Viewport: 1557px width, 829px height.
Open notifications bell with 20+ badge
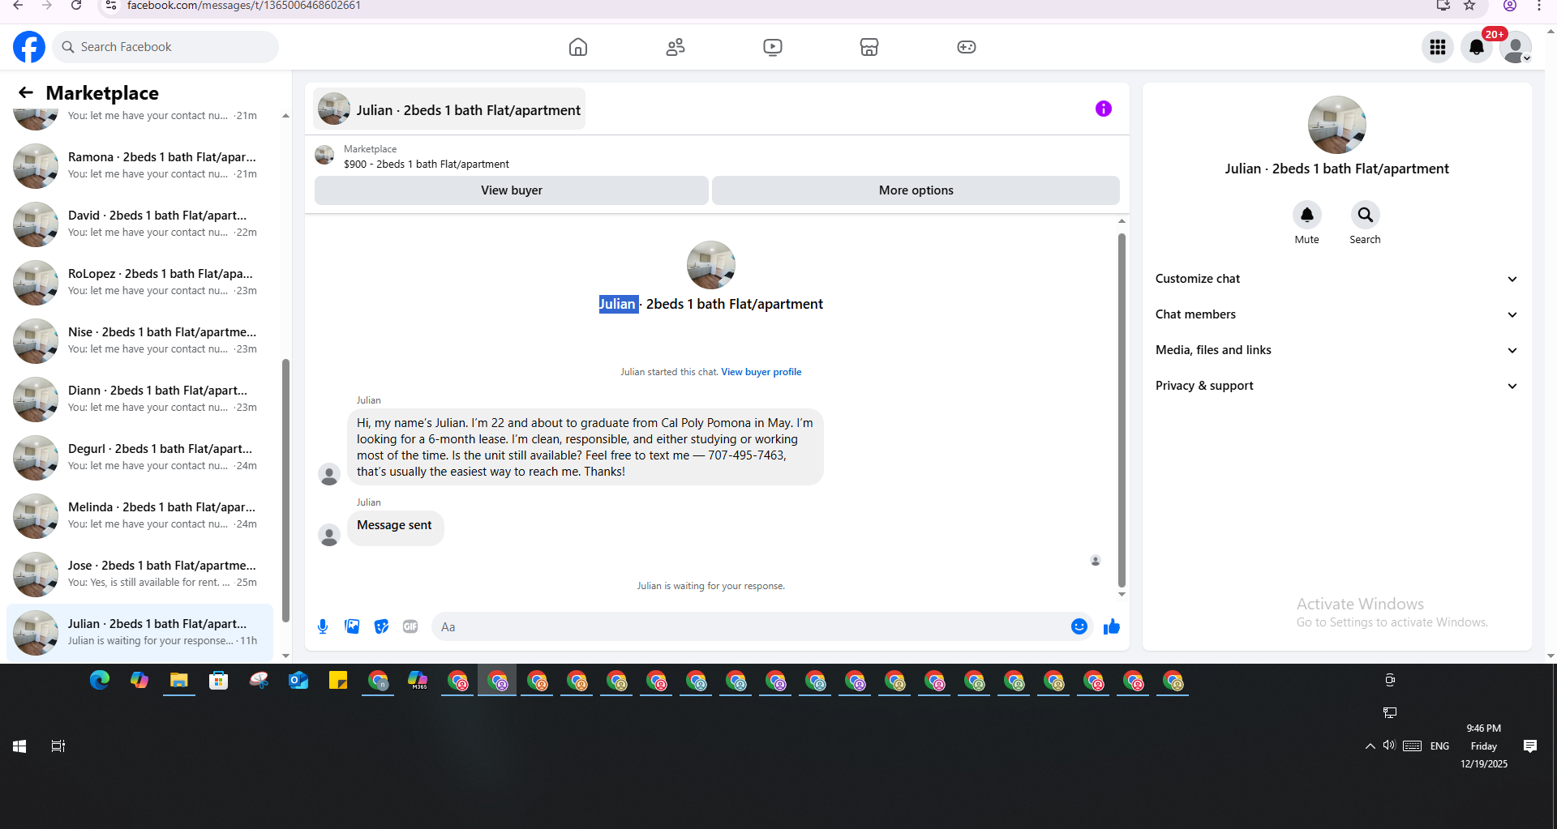coord(1477,47)
